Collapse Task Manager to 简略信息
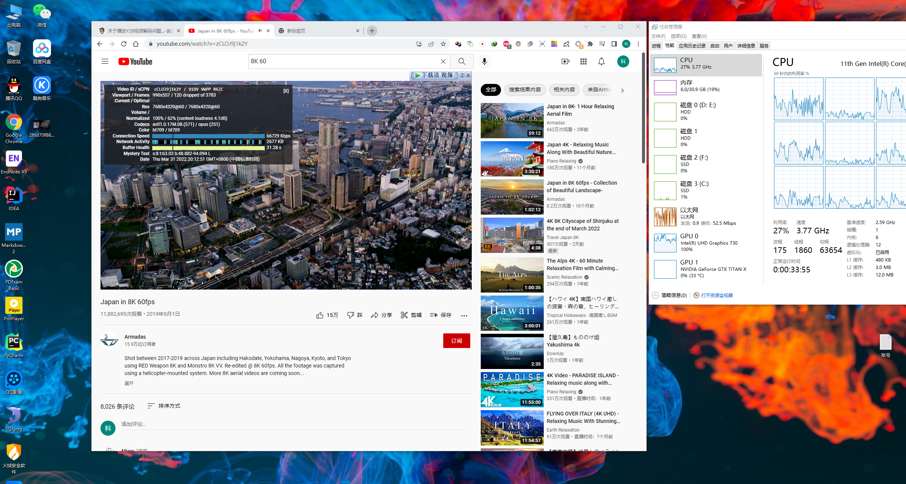This screenshot has width=906, height=484. point(670,295)
